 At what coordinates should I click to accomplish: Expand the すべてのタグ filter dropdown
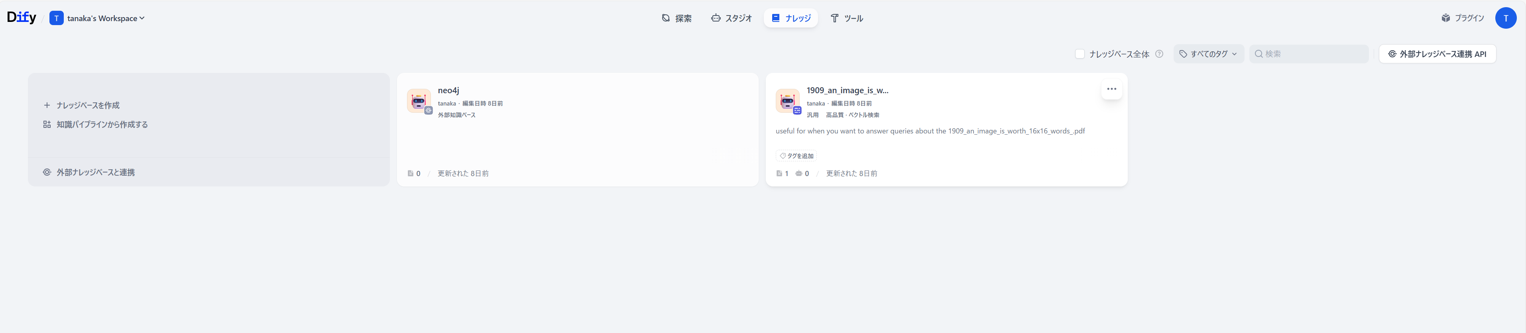(1208, 54)
